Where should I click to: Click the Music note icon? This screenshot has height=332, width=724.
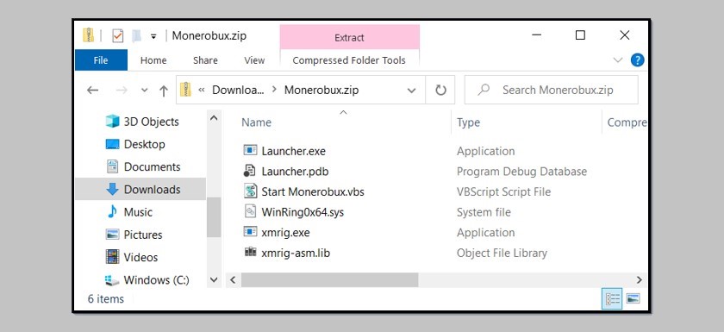pos(112,212)
